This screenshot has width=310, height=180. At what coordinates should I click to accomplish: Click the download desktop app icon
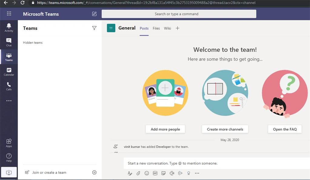tap(9, 172)
